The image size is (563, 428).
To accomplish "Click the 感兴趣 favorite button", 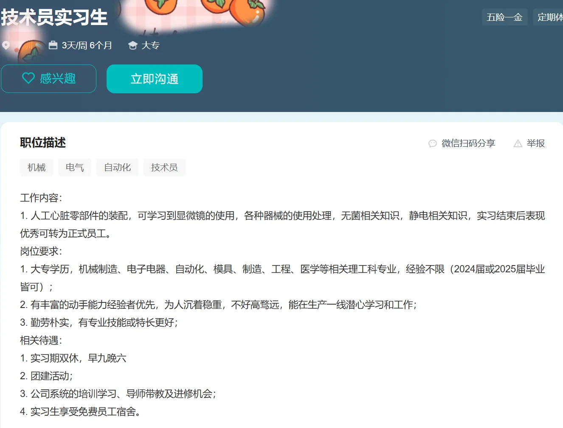I will coord(49,78).
